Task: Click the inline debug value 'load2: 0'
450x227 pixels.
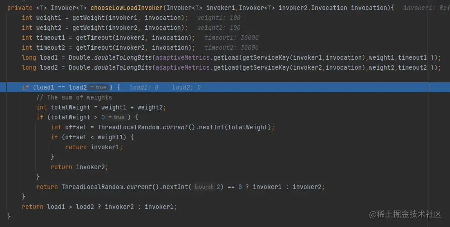Action: [x=186, y=87]
